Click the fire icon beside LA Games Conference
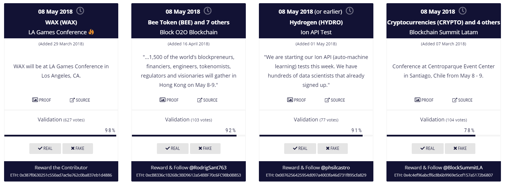Screen dimensions: 505x185 point(91,32)
